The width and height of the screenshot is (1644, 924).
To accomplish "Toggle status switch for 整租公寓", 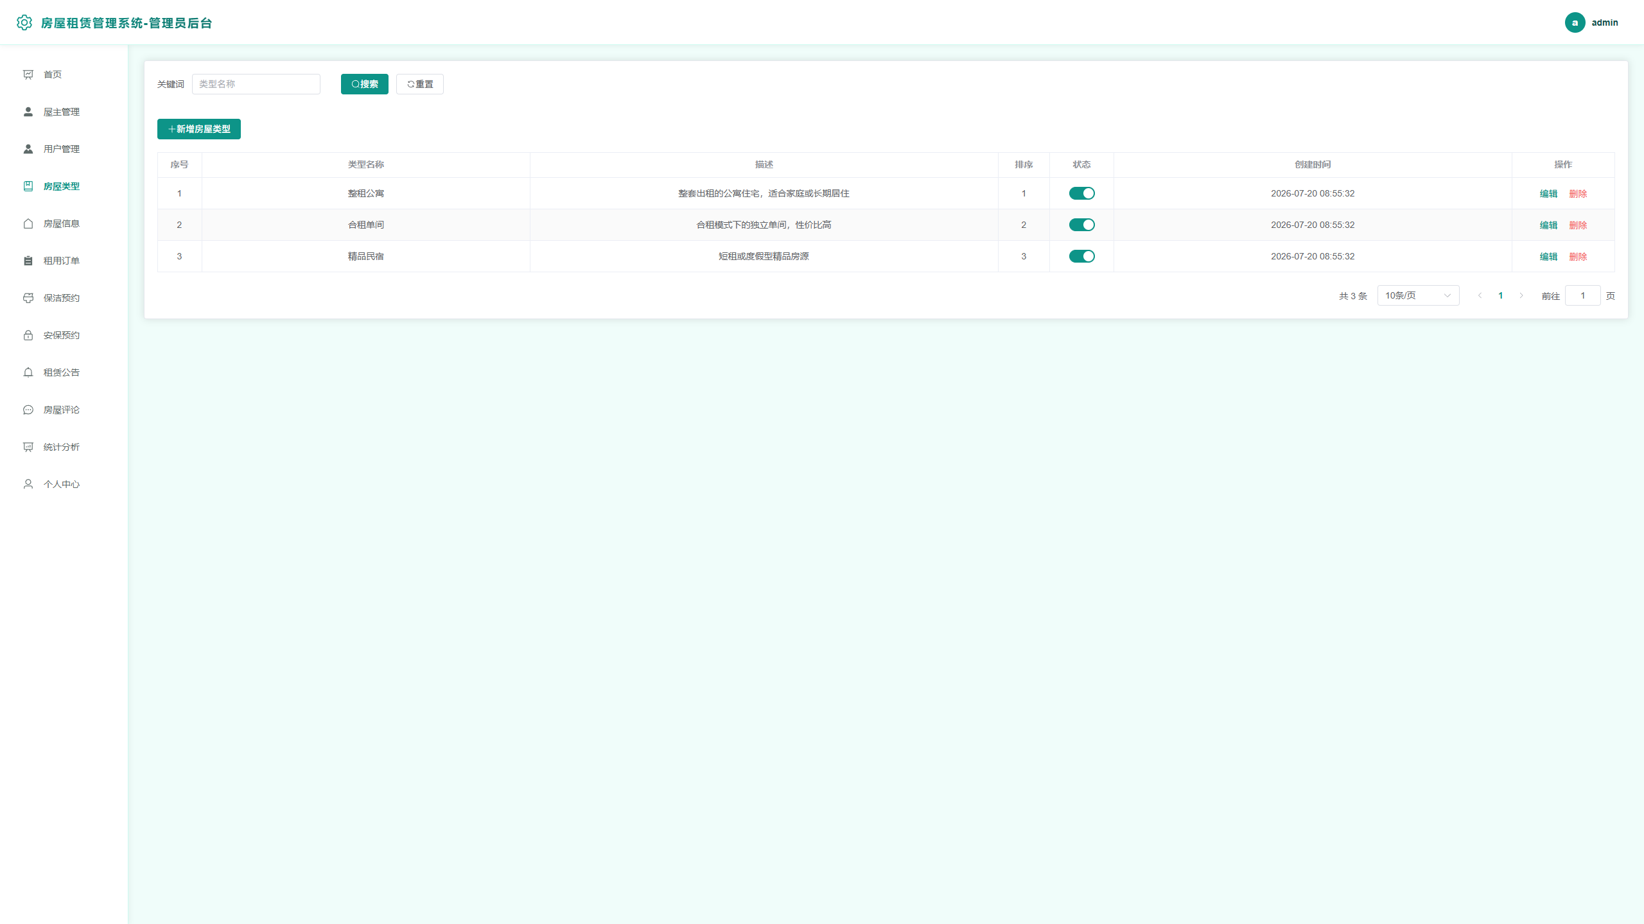I will point(1081,193).
